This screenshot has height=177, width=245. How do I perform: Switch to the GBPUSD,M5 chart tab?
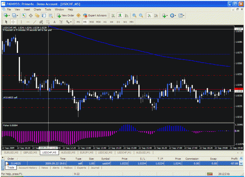[30, 152]
